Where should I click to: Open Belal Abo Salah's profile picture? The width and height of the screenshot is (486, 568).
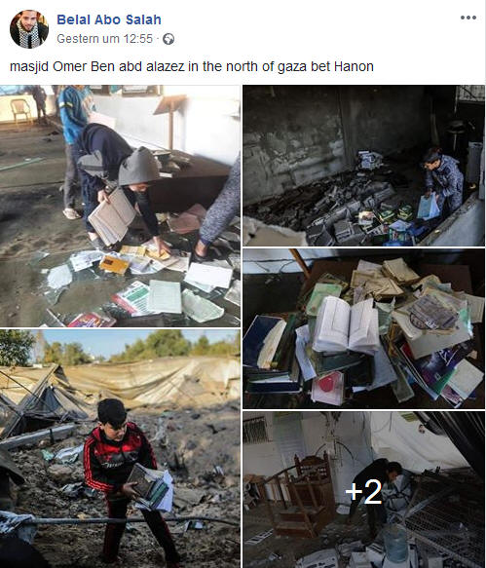(x=29, y=29)
